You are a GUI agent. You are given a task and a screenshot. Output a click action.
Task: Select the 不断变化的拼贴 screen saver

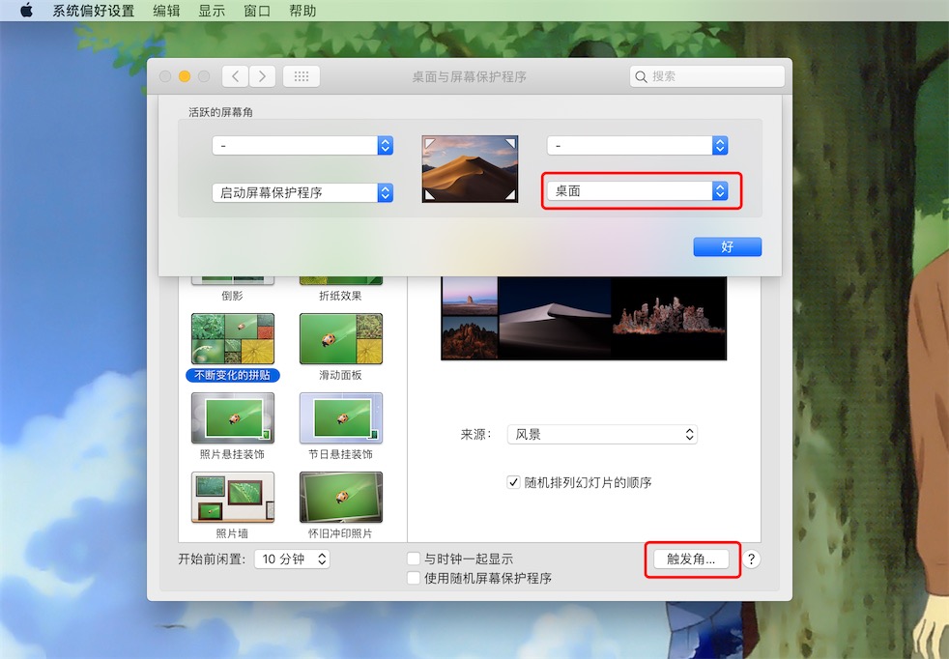(233, 347)
